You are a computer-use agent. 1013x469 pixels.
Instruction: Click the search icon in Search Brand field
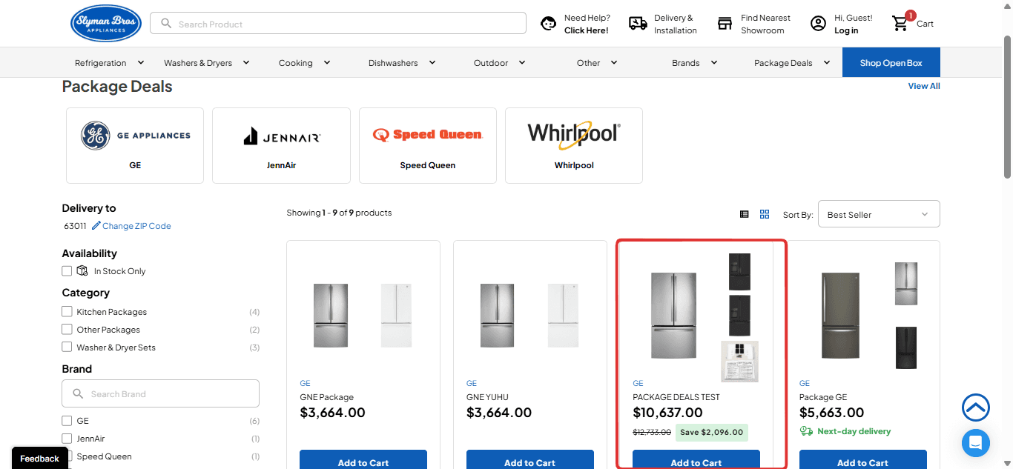click(78, 394)
